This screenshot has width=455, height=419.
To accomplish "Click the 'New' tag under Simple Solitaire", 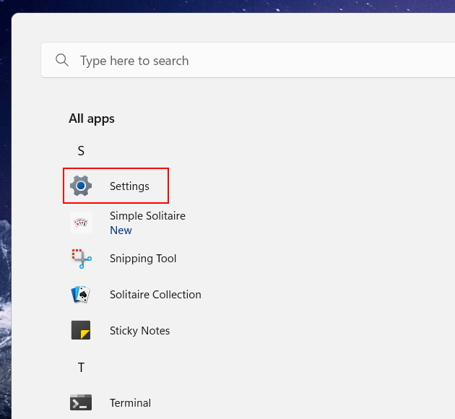I will point(121,230).
